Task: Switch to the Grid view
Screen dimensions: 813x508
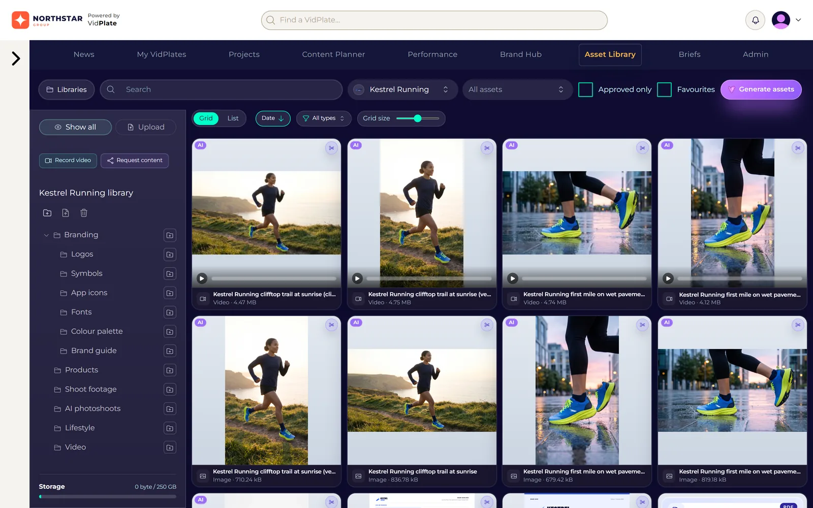Action: [x=206, y=118]
